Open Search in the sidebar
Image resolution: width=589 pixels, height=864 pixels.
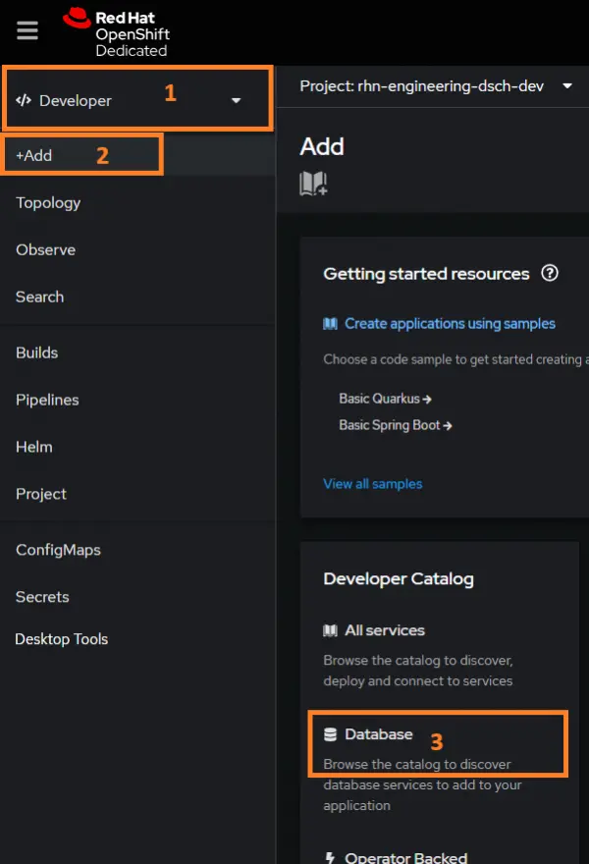point(39,297)
